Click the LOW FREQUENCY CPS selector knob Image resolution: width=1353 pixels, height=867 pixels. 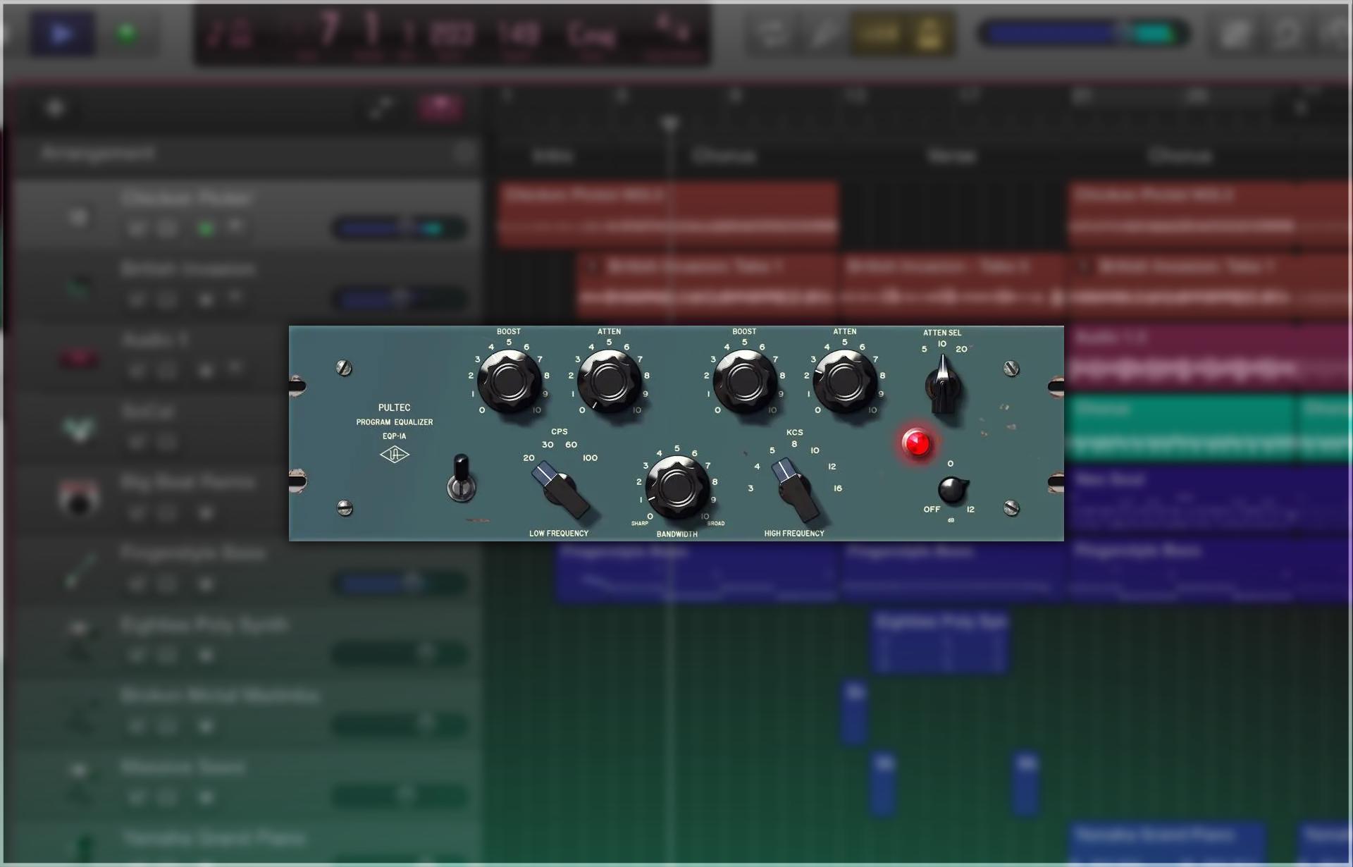[x=561, y=488]
